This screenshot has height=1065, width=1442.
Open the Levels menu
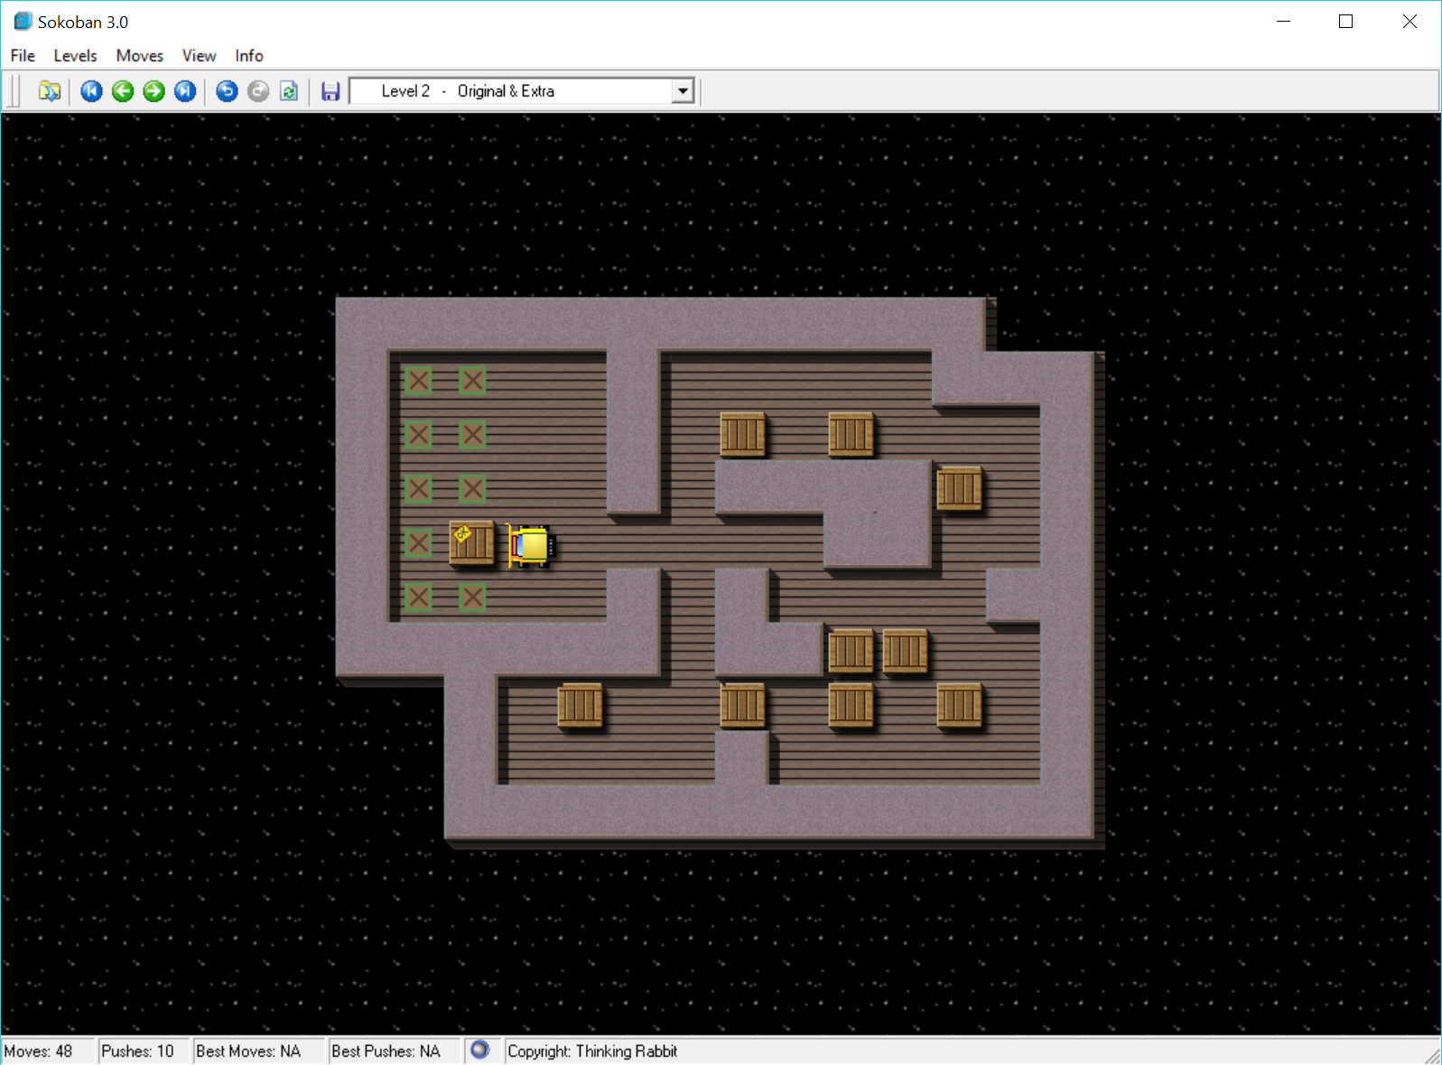(75, 56)
